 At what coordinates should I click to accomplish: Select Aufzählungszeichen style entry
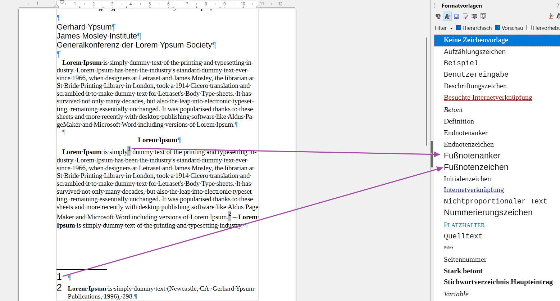pyautogui.click(x=474, y=51)
